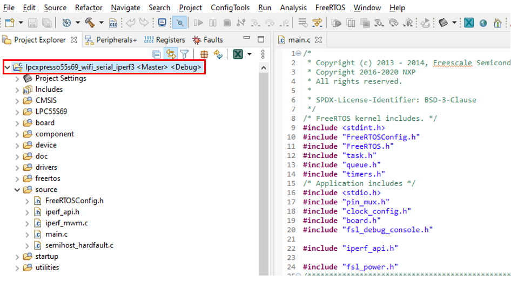Toggle Link with Editor in Project Explorer
The image size is (511, 282).
point(171,54)
